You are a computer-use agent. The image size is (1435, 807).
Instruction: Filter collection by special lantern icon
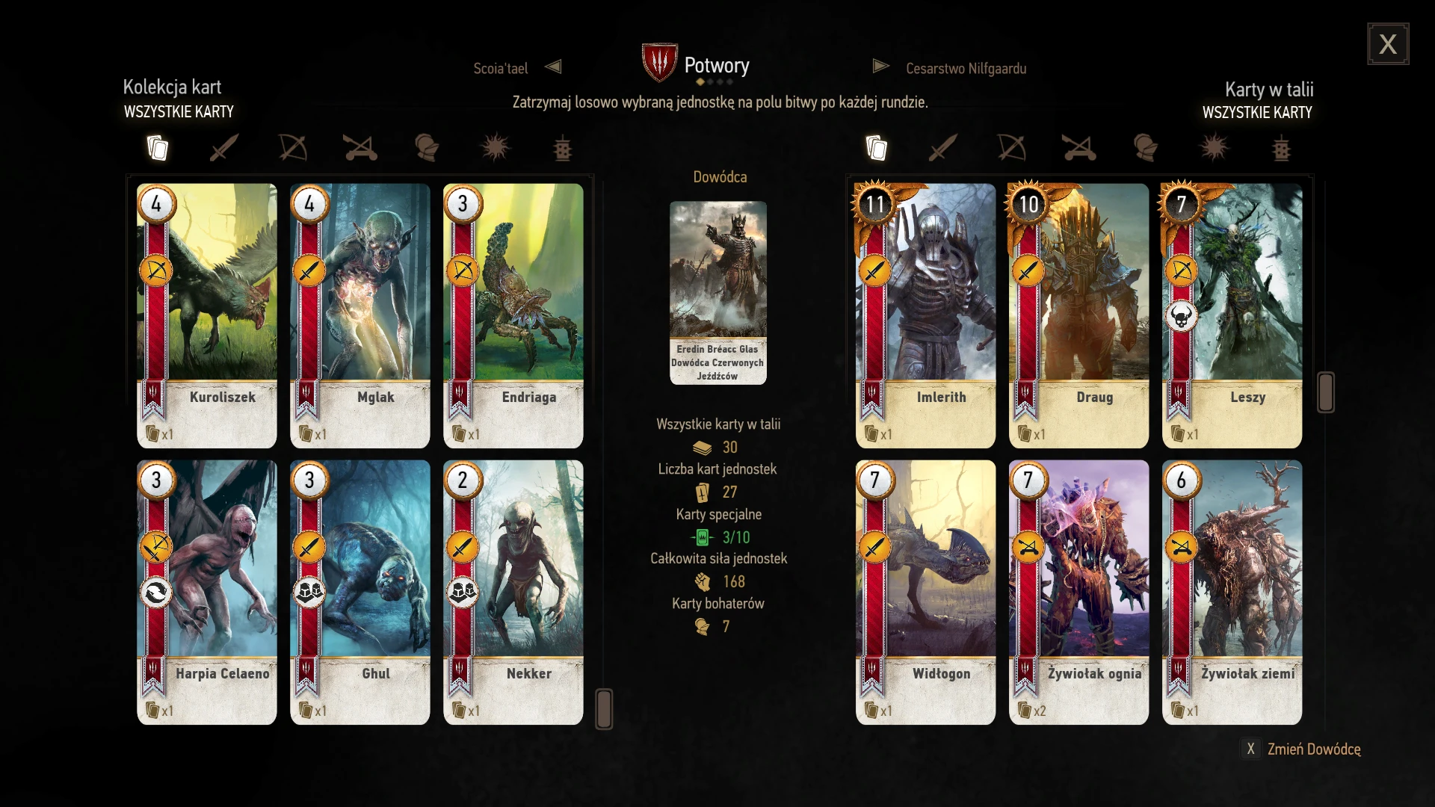(563, 148)
